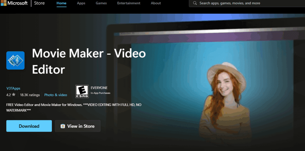Click the Movie Maker app icon
Viewport: 305px width, 151px height.
pos(15,60)
